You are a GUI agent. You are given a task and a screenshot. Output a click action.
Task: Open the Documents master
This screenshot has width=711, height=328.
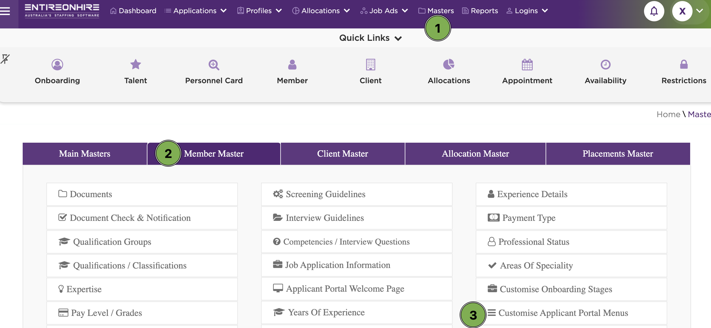pos(142,194)
